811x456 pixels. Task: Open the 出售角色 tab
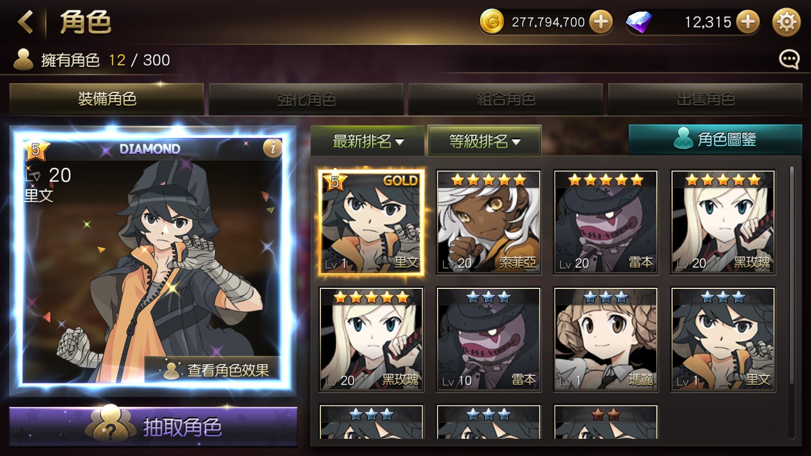tap(706, 99)
